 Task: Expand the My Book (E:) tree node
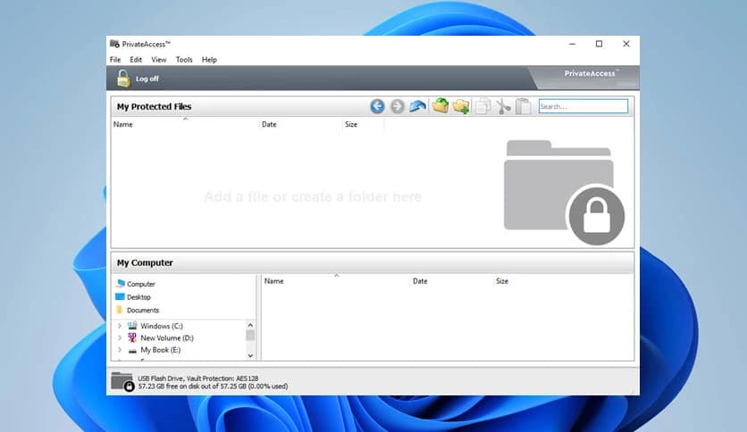coord(120,350)
